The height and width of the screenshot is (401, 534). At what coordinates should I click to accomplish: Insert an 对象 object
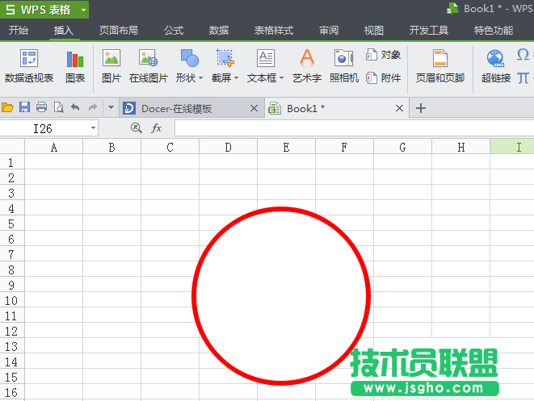click(x=384, y=55)
